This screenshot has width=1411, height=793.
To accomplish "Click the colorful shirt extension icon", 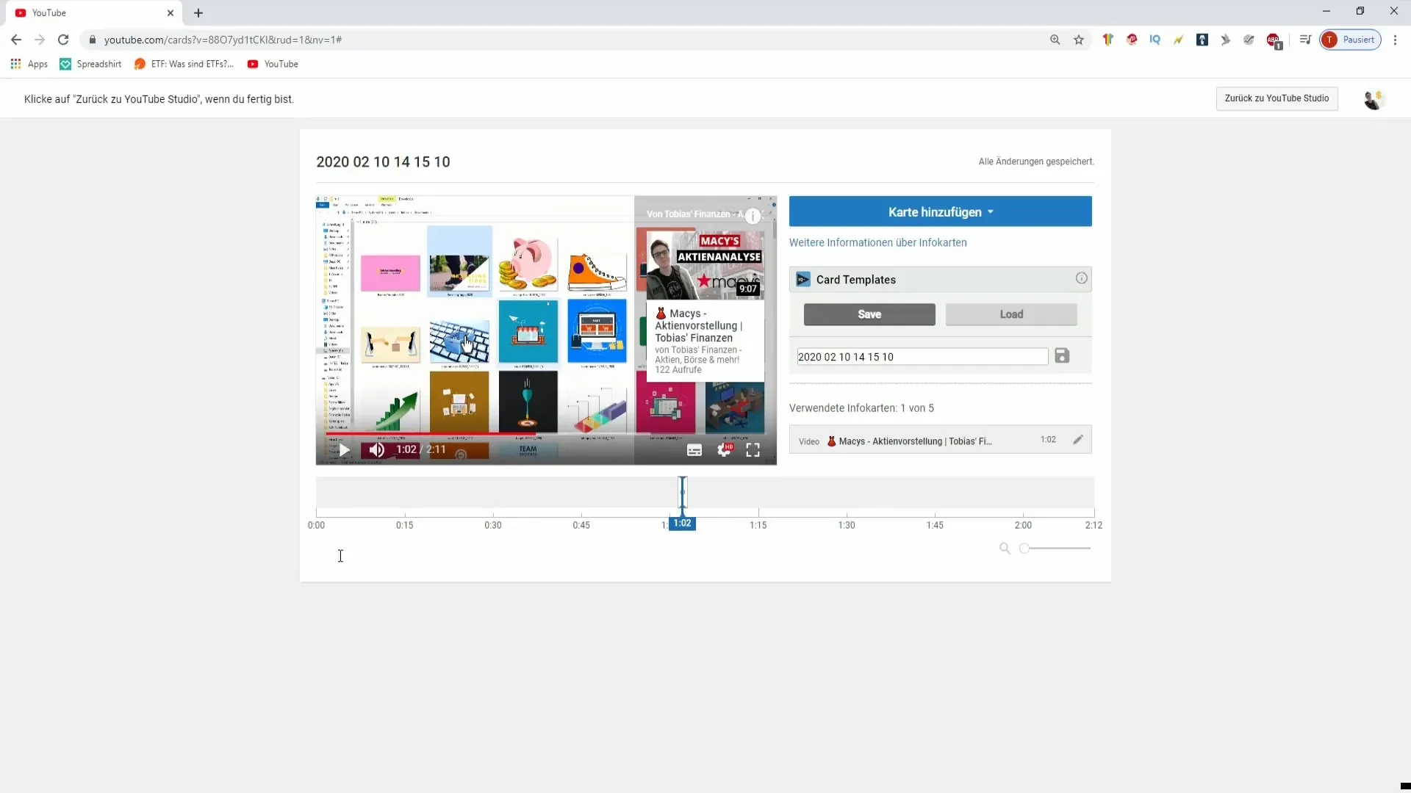I will 1108,40.
